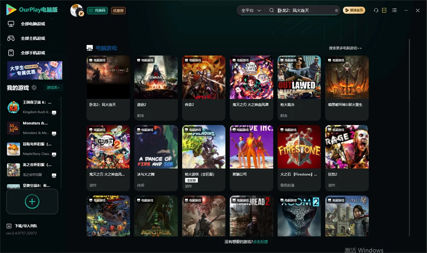Open the XCOM 2 game card
Viewport: 427px width, 253px height.
click(x=299, y=216)
